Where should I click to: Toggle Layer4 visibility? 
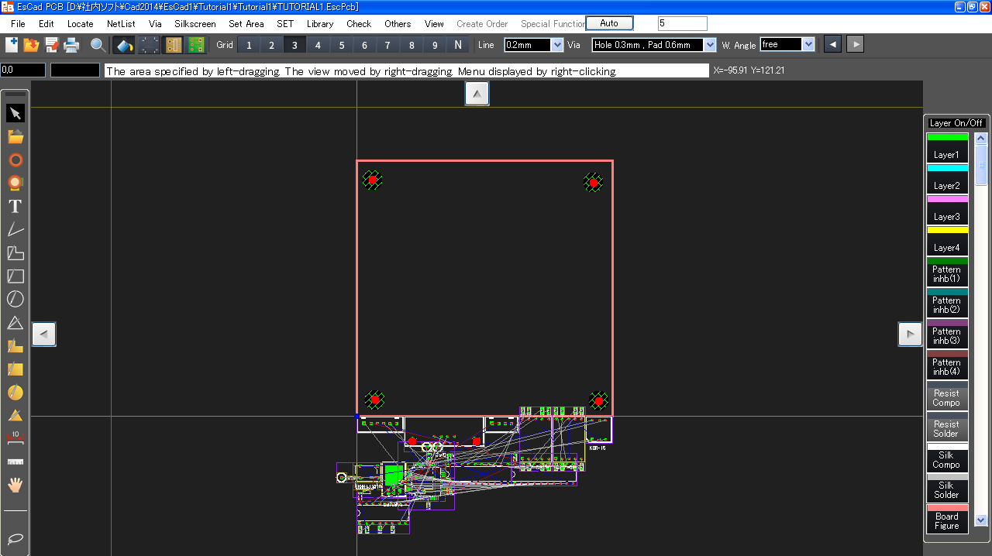click(x=947, y=240)
